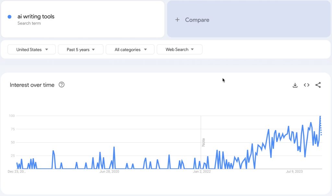Click the Jan 2, 2022 axis label
The width and height of the screenshot is (332, 196).
[202, 172]
